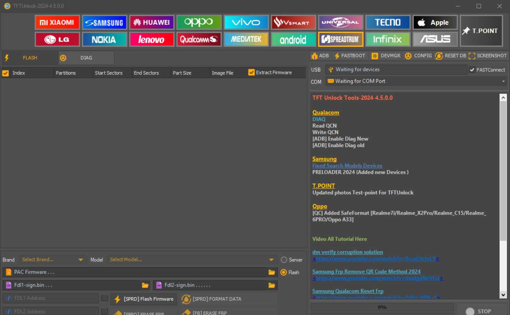Image resolution: width=510 pixels, height=315 pixels.
Task: Select the SPREADTRUM brand logo
Action: coord(341,40)
